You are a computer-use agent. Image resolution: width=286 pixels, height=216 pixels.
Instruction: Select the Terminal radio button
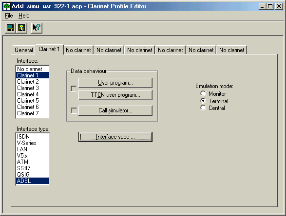pyautogui.click(x=203, y=101)
